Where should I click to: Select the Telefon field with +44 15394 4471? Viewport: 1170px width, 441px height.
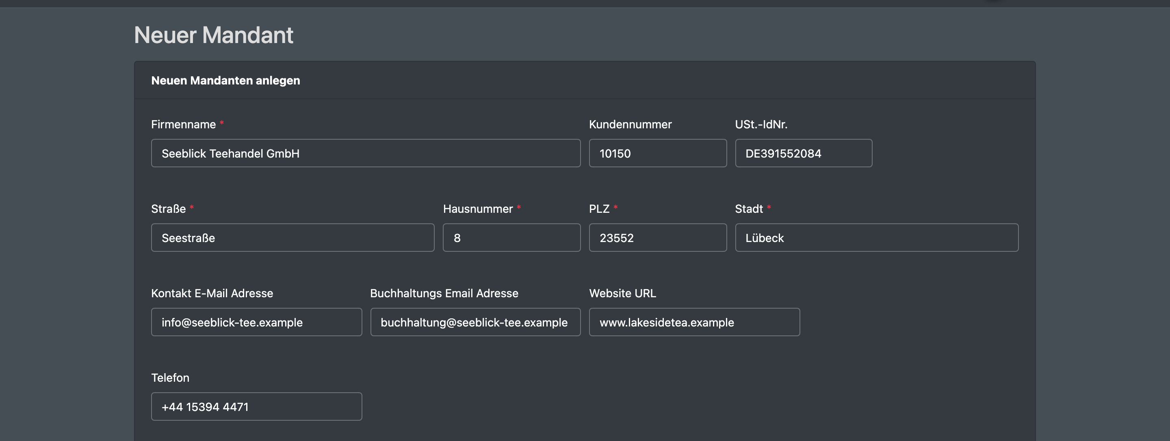pyautogui.click(x=257, y=406)
